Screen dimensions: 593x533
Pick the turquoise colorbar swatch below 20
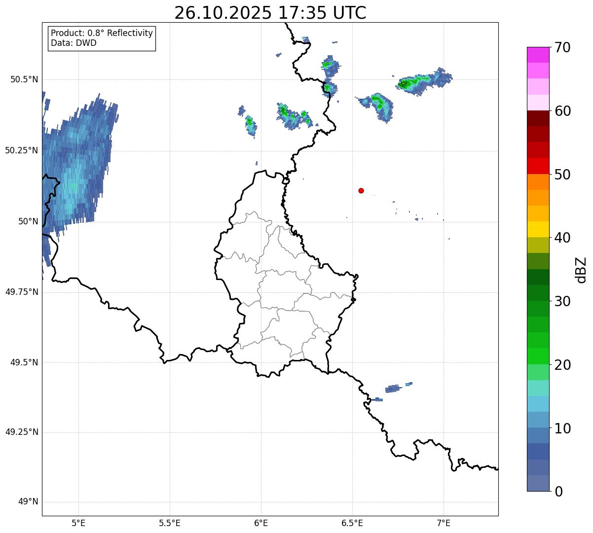click(x=538, y=388)
